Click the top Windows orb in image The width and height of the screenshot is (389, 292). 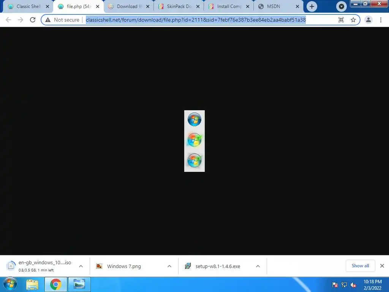coord(194,119)
